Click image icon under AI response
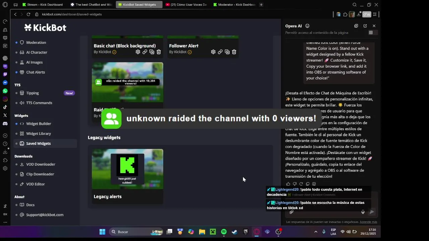Image resolution: width=429 pixels, height=241 pixels. click(x=314, y=184)
